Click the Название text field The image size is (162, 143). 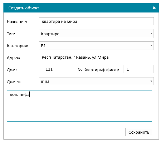click(x=96, y=21)
